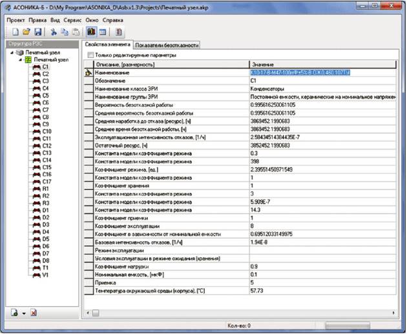Viewport: 407px width, 334px height.
Task: Click the add element icon below the tree
Action: pos(14,313)
